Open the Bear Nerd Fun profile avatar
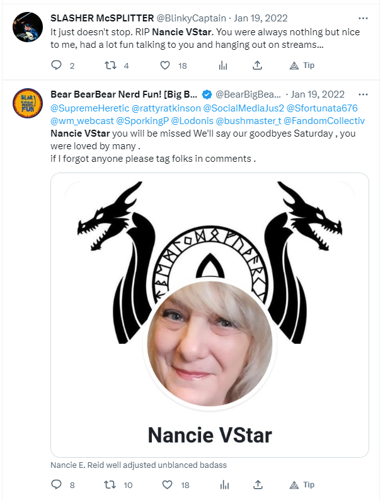 pyautogui.click(x=28, y=103)
